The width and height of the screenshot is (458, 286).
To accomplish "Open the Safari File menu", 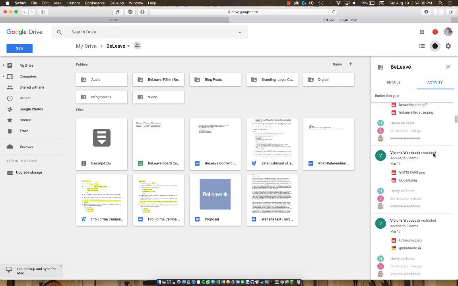I will [x=34, y=3].
